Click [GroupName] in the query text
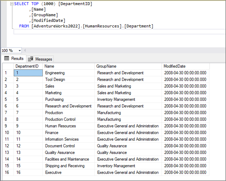Image resolution: width=226 pixels, height=181 pixels. [x=44, y=15]
